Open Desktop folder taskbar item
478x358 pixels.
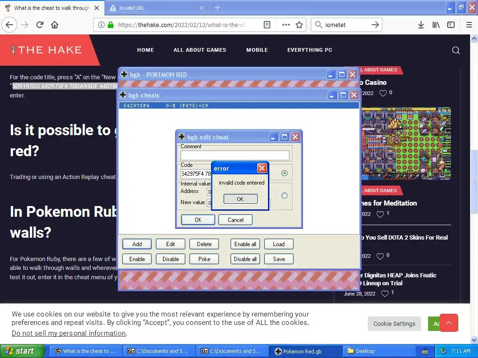(380, 351)
